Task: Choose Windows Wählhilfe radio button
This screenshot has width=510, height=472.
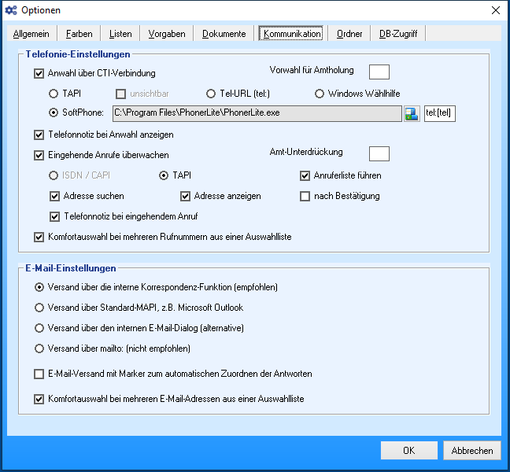Action: coord(320,94)
